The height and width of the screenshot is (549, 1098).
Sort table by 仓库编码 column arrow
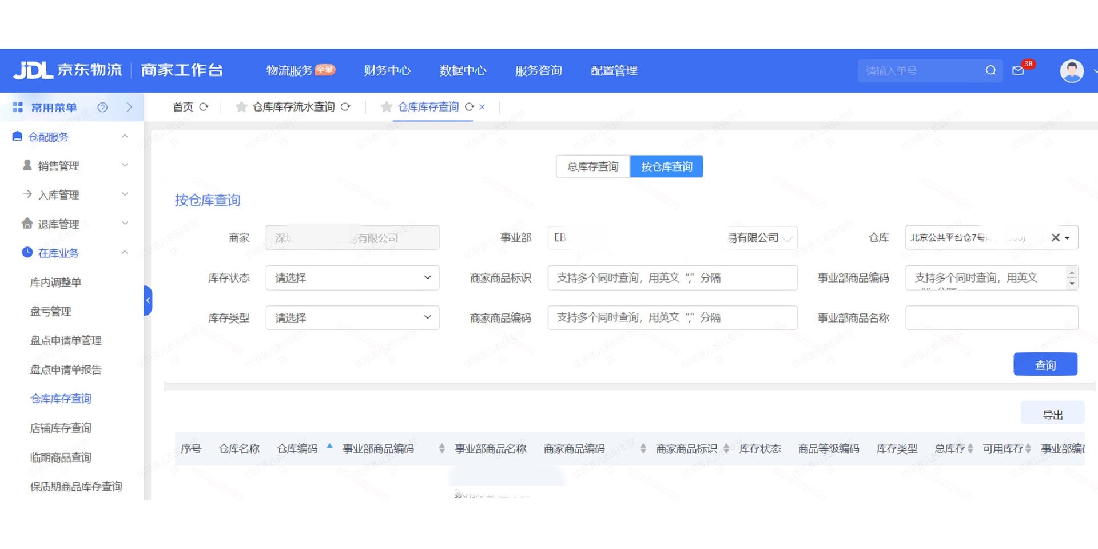[x=329, y=447]
